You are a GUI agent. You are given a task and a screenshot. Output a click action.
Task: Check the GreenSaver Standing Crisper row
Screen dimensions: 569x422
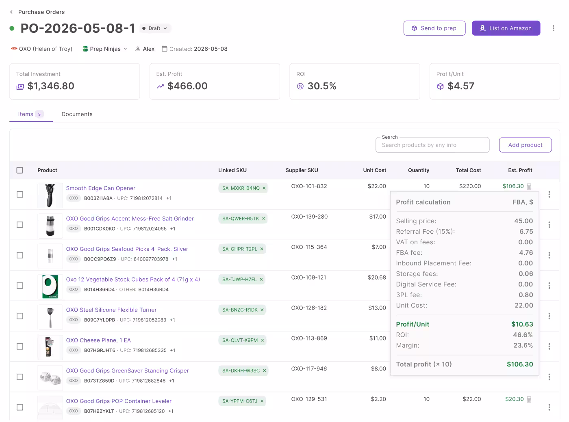point(20,377)
